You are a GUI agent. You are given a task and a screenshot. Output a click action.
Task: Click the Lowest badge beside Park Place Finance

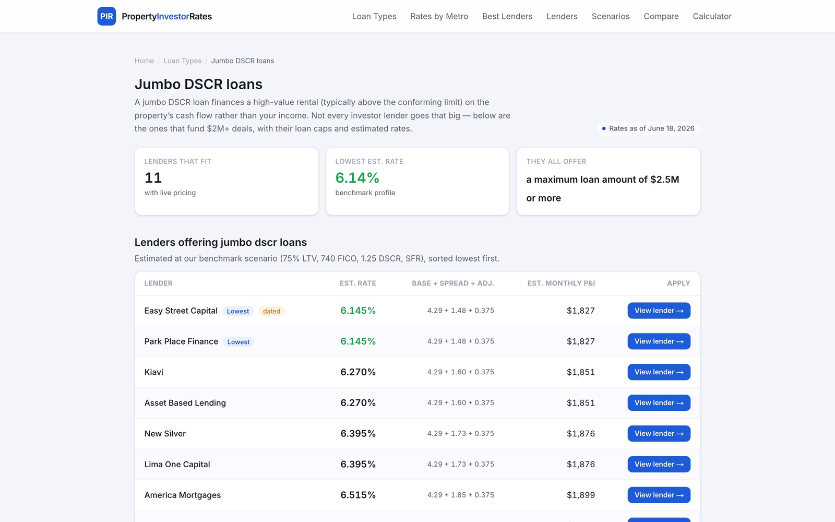click(238, 342)
